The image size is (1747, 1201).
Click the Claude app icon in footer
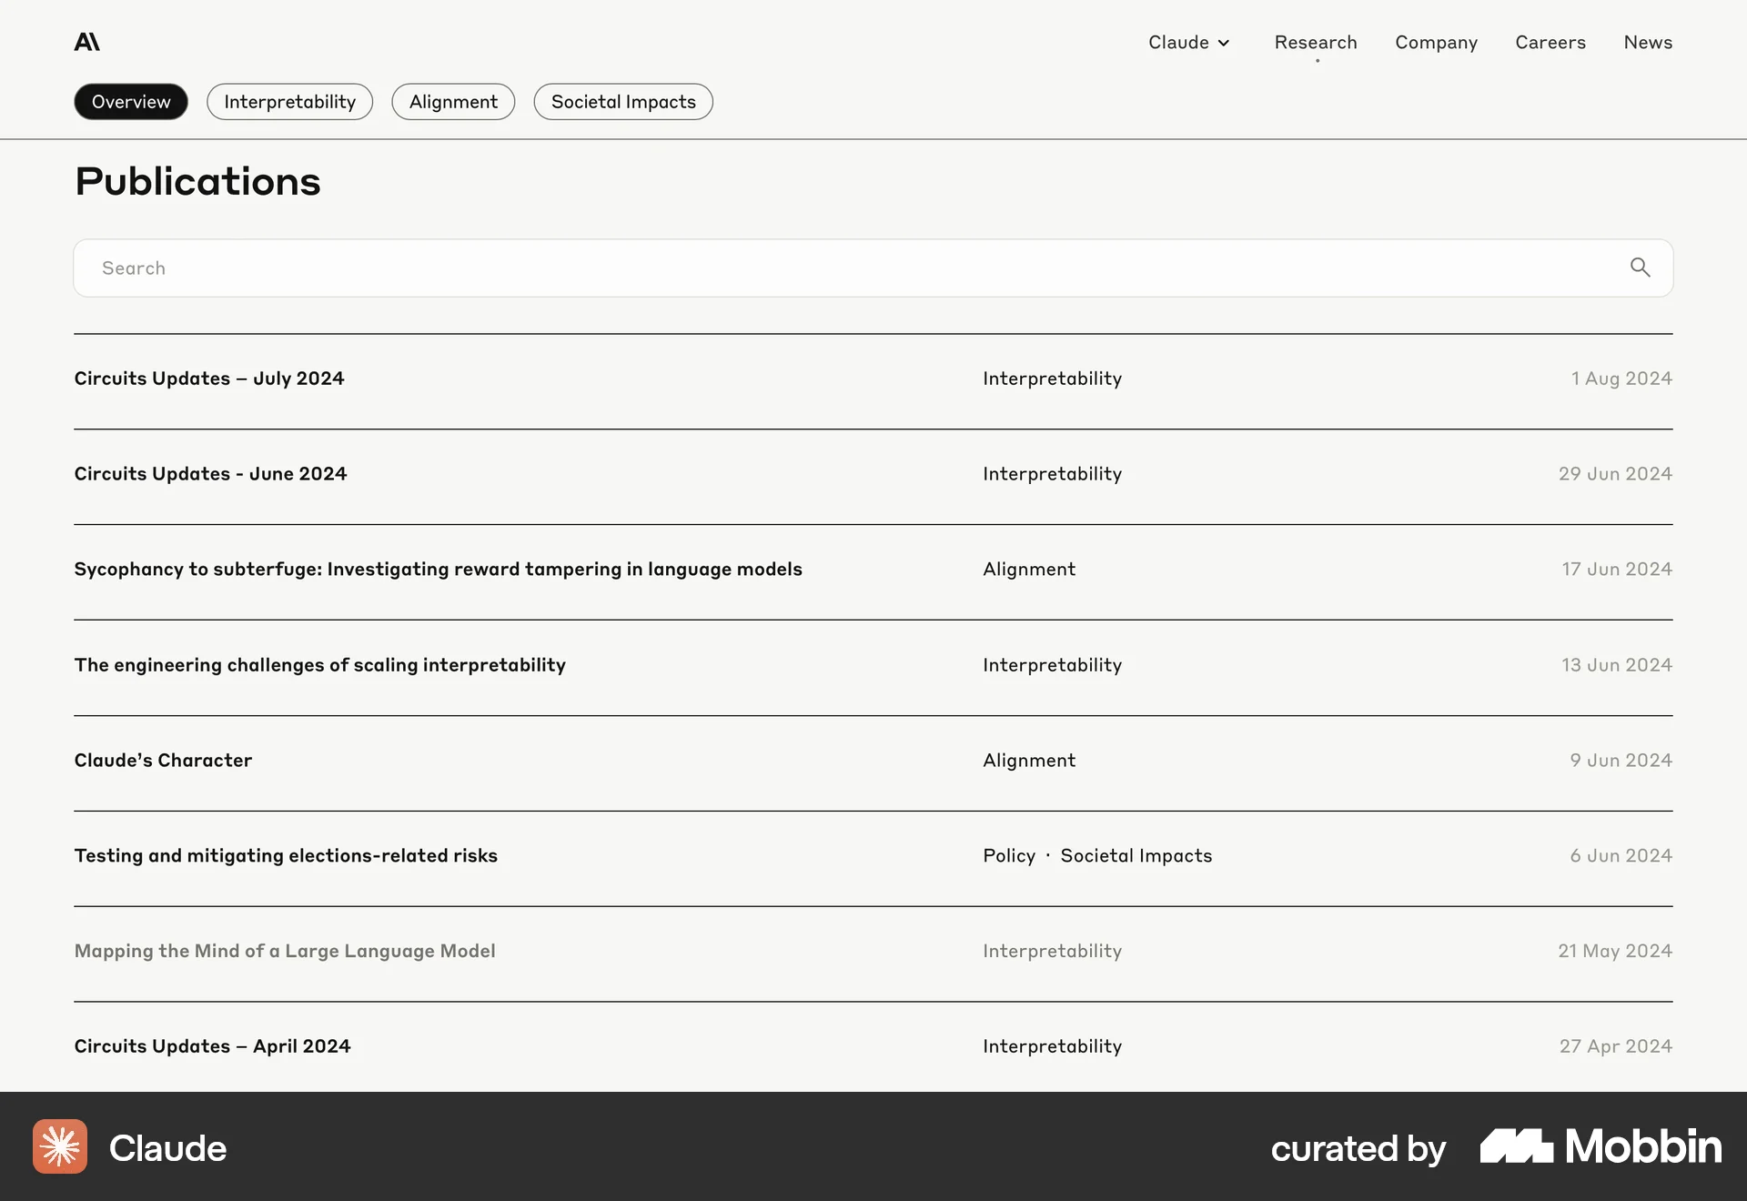pyautogui.click(x=58, y=1147)
